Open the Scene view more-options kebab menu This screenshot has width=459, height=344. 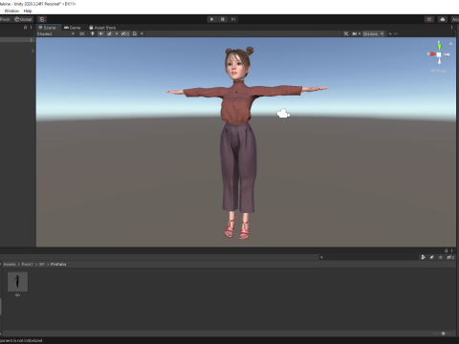tap(451, 28)
